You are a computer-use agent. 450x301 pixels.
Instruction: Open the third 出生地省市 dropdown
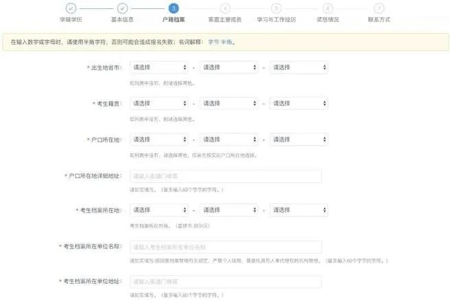click(x=299, y=67)
